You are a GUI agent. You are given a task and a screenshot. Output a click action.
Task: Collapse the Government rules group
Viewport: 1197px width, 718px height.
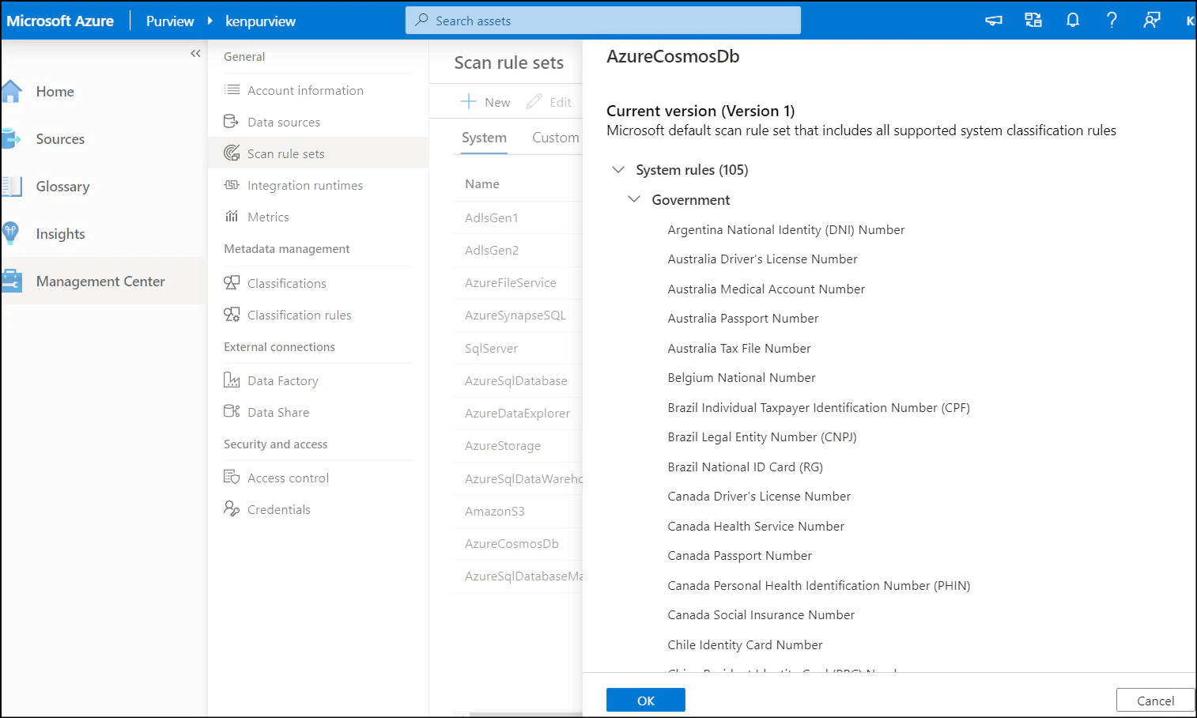coord(634,199)
